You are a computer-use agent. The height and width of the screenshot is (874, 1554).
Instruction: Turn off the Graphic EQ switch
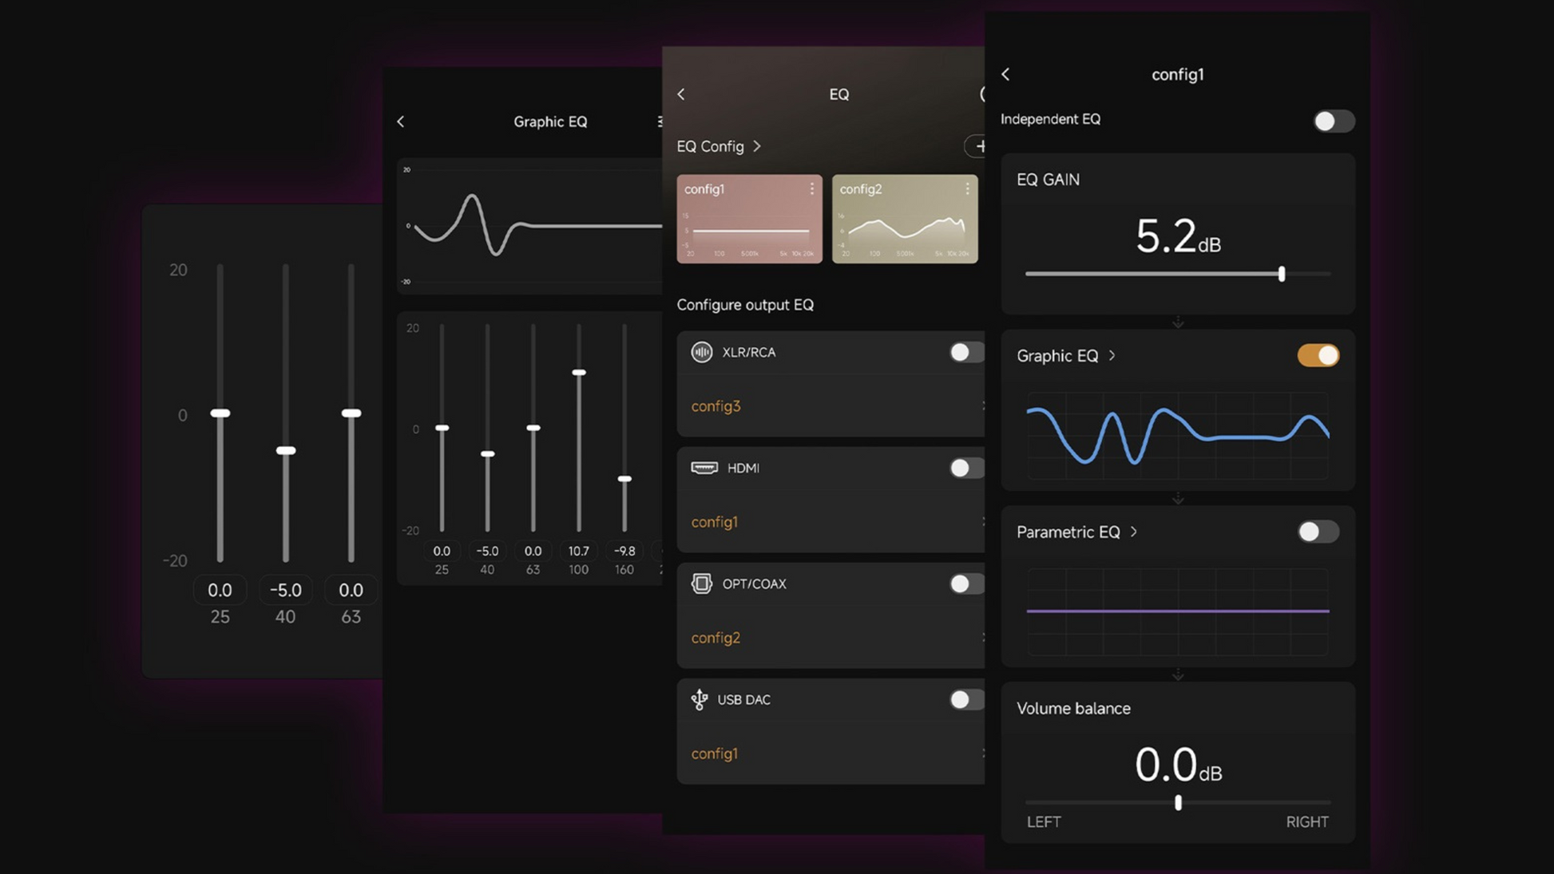tap(1318, 355)
